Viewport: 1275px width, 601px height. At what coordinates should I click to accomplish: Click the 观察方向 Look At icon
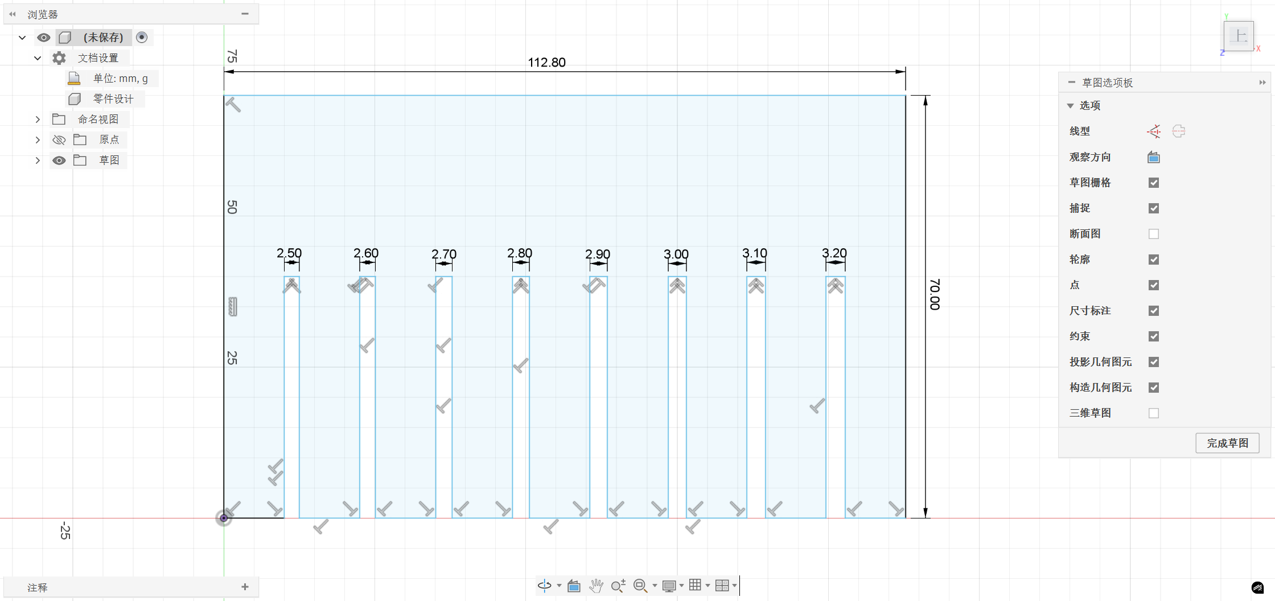pyautogui.click(x=1154, y=157)
